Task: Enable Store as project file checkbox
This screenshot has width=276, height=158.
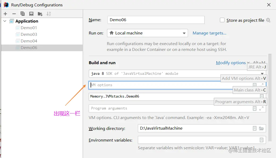Action: point(222,20)
